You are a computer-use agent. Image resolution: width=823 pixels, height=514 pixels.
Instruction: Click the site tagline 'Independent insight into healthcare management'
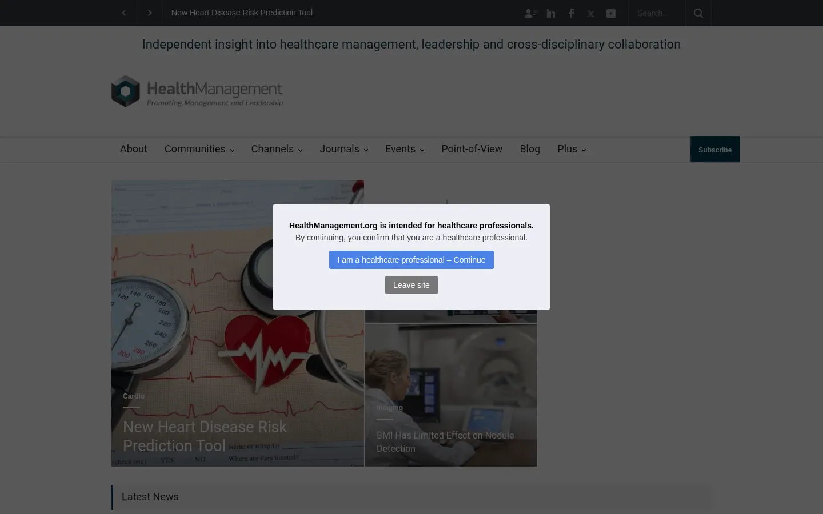click(x=411, y=45)
